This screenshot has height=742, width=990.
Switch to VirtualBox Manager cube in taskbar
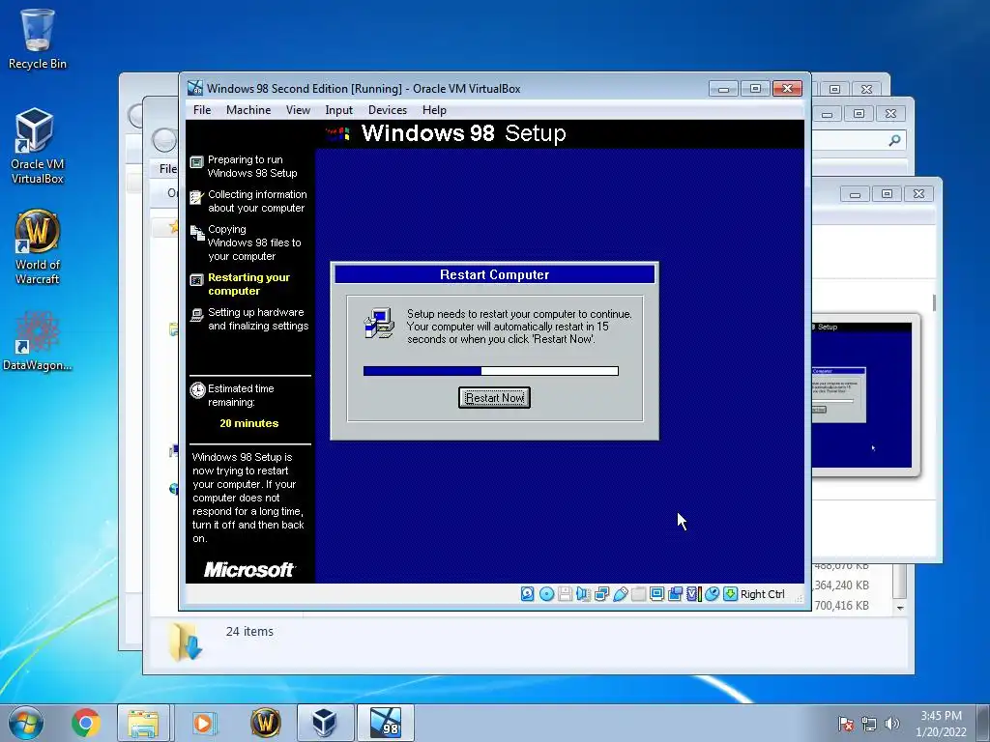tap(325, 723)
